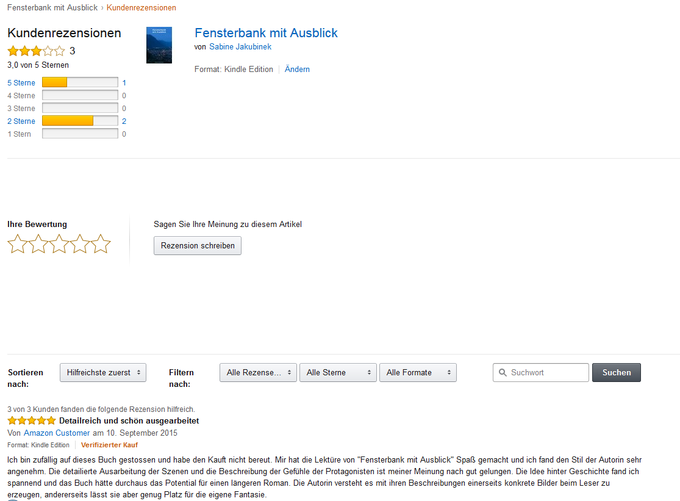Open the Hilfreichste zuerst sort dropdown
Image resolution: width=680 pixels, height=501 pixels.
(x=103, y=373)
